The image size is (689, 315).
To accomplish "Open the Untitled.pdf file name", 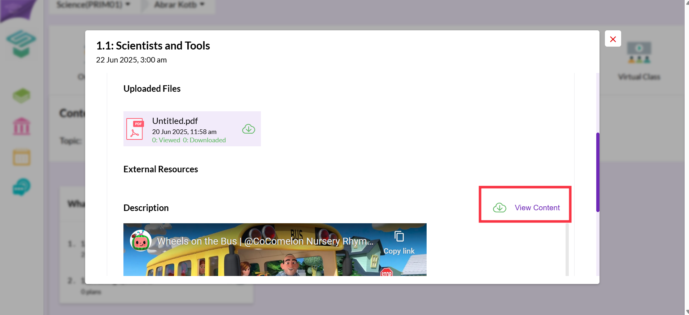I will (175, 121).
